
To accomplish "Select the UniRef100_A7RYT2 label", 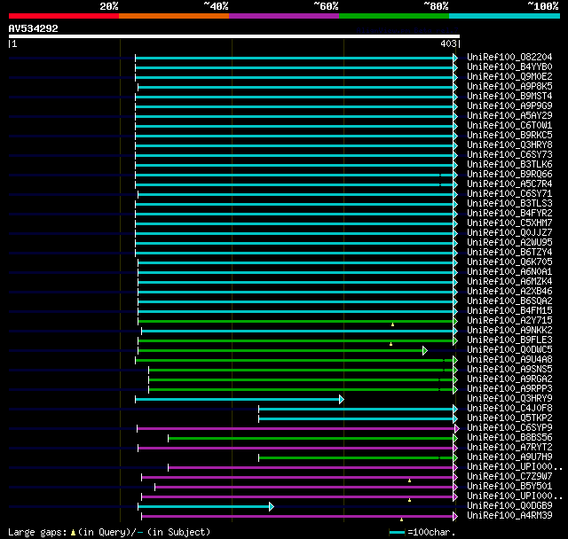I will [509, 448].
